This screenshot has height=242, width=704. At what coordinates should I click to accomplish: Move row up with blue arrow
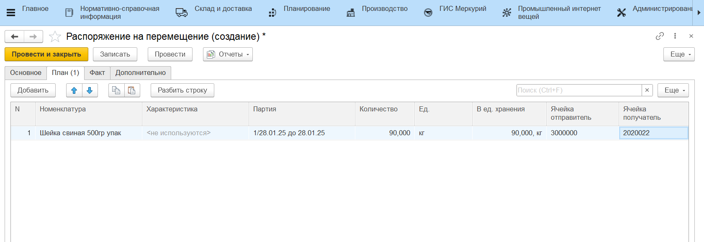pos(74,90)
